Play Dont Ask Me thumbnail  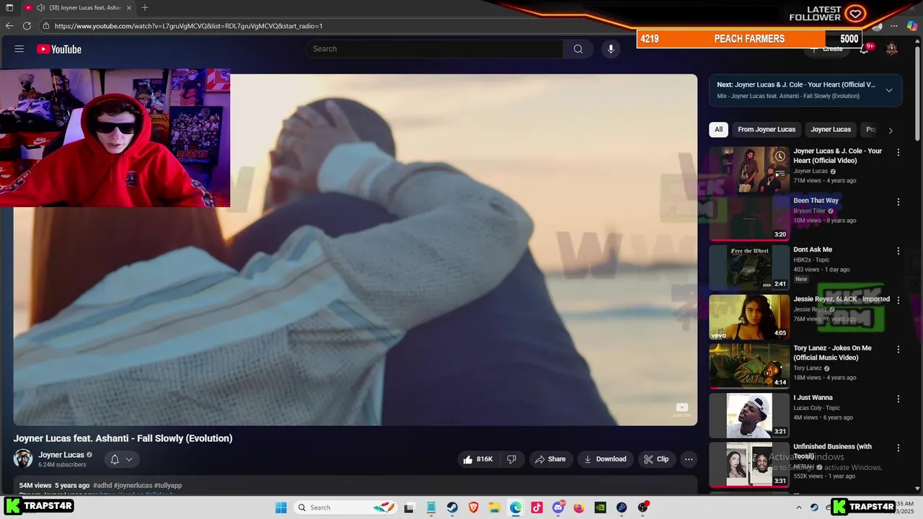[x=749, y=268]
